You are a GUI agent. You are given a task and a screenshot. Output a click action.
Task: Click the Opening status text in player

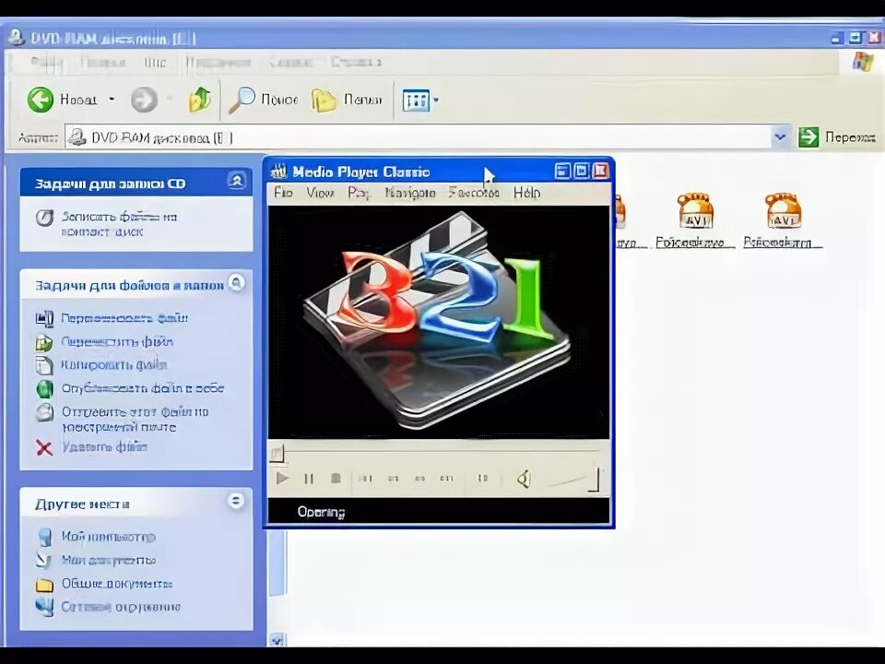click(x=321, y=512)
